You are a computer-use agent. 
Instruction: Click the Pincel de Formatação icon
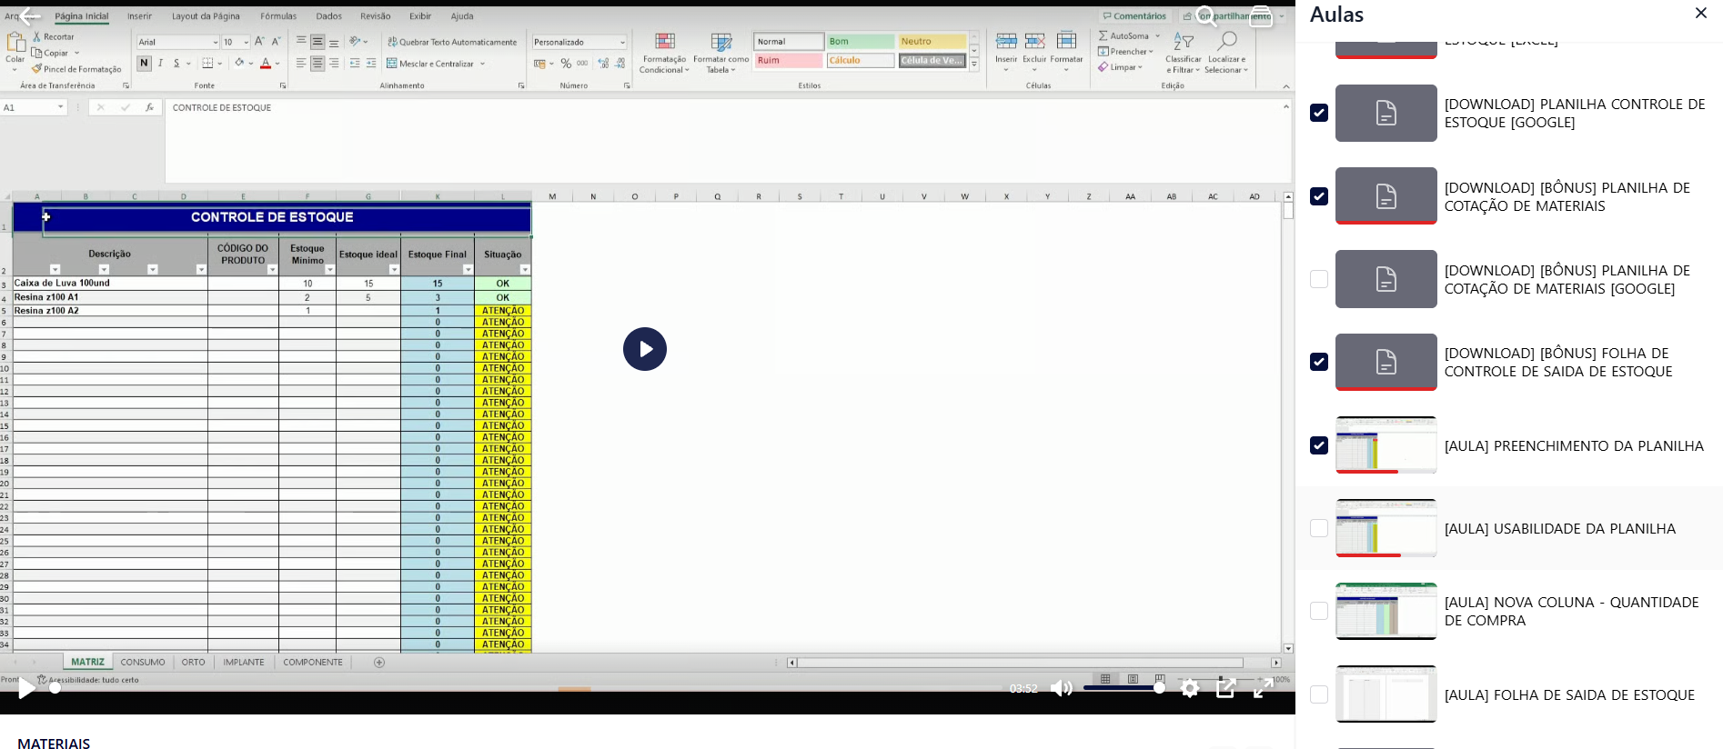click(x=37, y=69)
